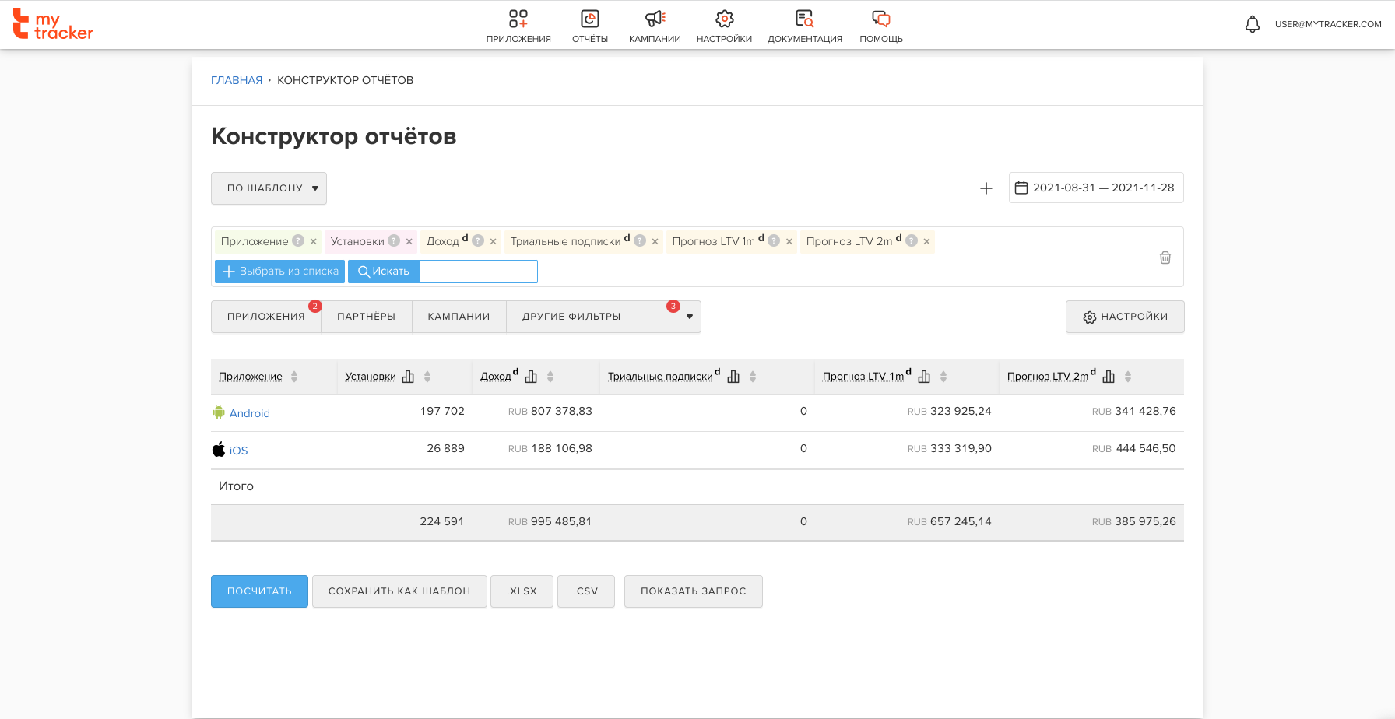This screenshot has width=1395, height=719.
Task: Export report as .XLSX
Action: tap(522, 591)
